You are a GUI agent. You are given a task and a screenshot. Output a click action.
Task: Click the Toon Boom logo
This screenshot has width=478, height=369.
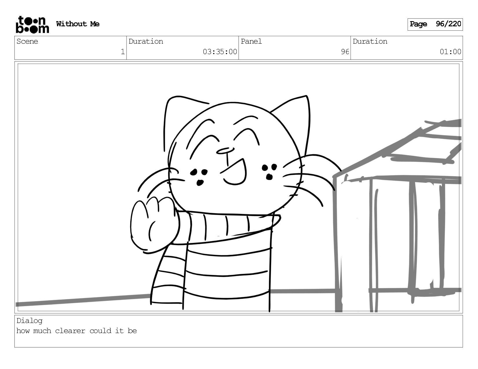pos(32,24)
